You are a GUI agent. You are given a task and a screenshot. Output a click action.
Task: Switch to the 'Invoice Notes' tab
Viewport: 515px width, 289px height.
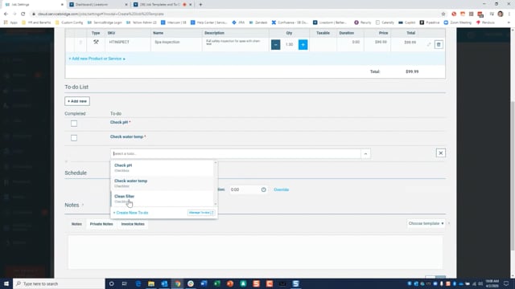(133, 224)
